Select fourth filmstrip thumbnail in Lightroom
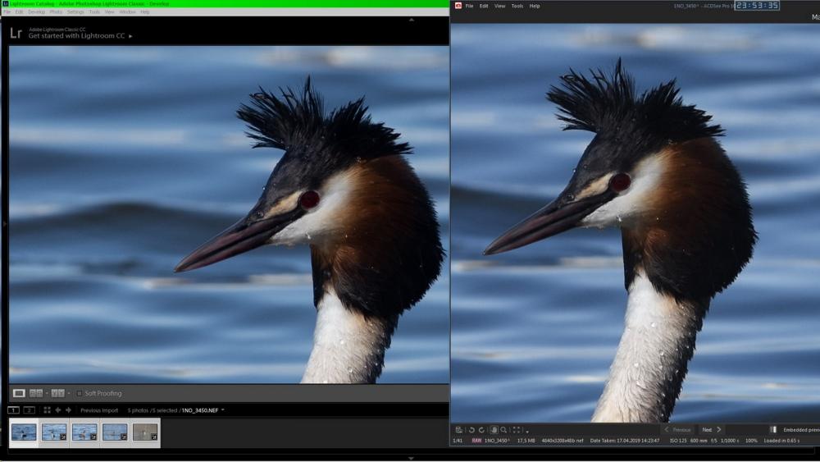This screenshot has width=820, height=462. [115, 432]
